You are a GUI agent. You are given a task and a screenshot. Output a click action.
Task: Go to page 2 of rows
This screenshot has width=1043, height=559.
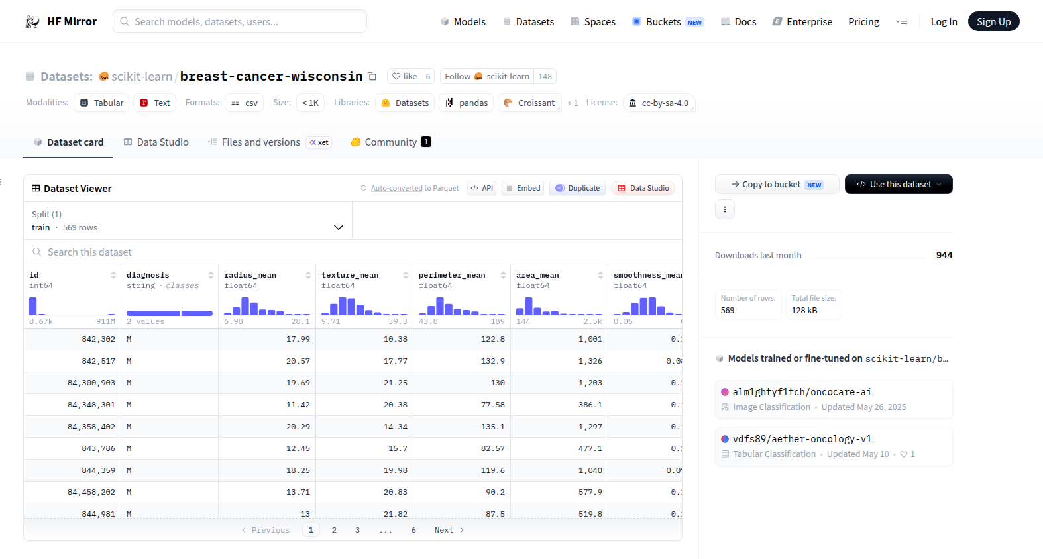click(x=334, y=530)
